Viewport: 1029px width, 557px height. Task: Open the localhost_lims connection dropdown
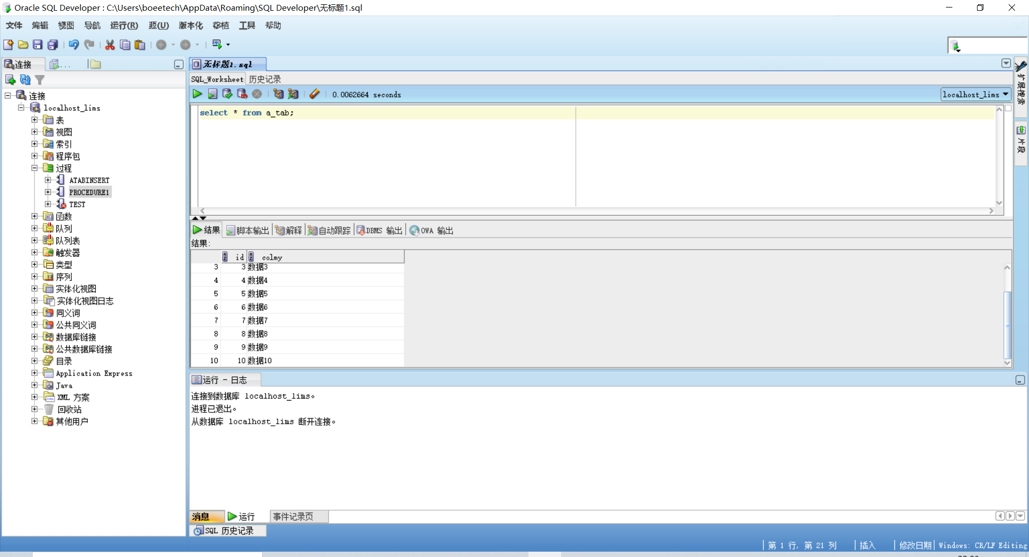tap(1005, 94)
